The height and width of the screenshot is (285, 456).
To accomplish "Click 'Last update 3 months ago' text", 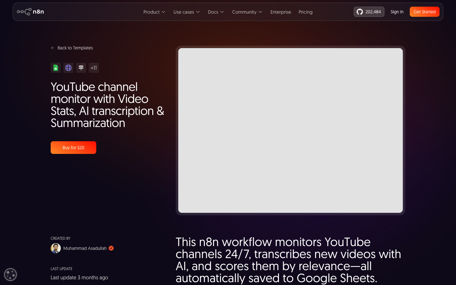I will pos(79,277).
